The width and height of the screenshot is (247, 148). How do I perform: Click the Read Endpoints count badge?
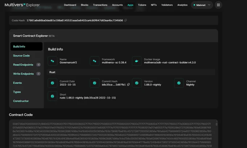(38, 65)
